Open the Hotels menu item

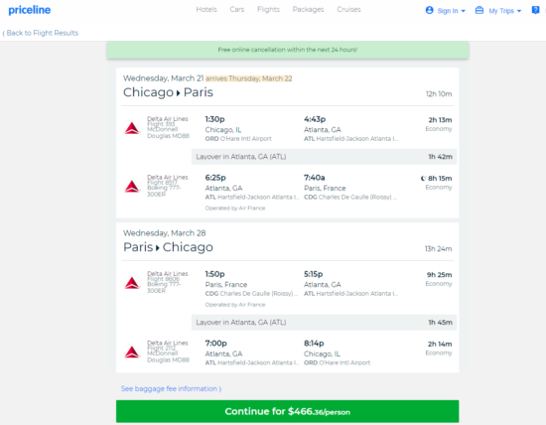click(x=206, y=9)
